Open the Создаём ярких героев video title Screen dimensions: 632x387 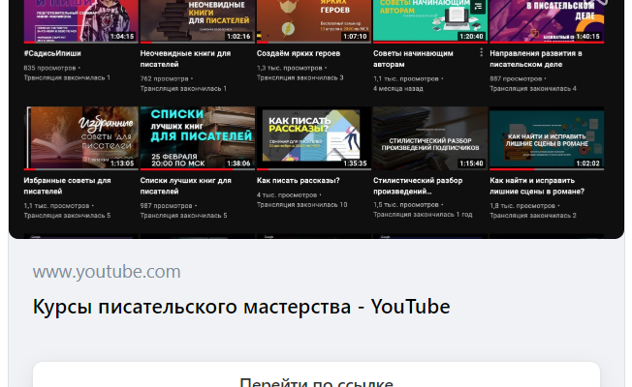pyautogui.click(x=299, y=53)
